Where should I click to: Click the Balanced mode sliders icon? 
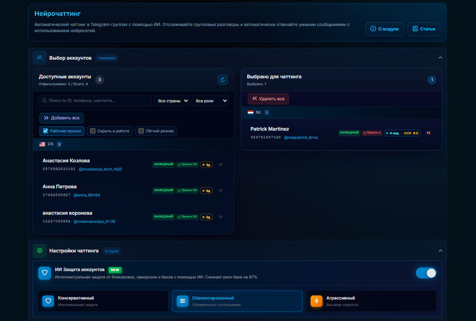[182, 301]
